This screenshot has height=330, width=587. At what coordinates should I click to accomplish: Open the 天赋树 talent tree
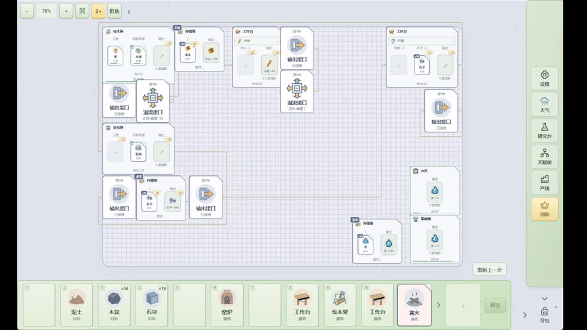544,157
